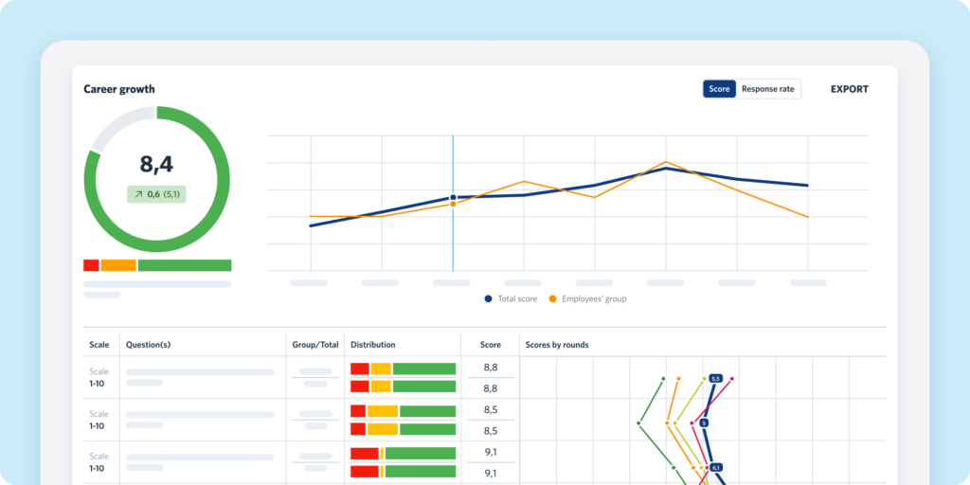Screen dimensions: 970x485
Task: Click the 5,5 data label in Scores by rounds
Action: 715,378
